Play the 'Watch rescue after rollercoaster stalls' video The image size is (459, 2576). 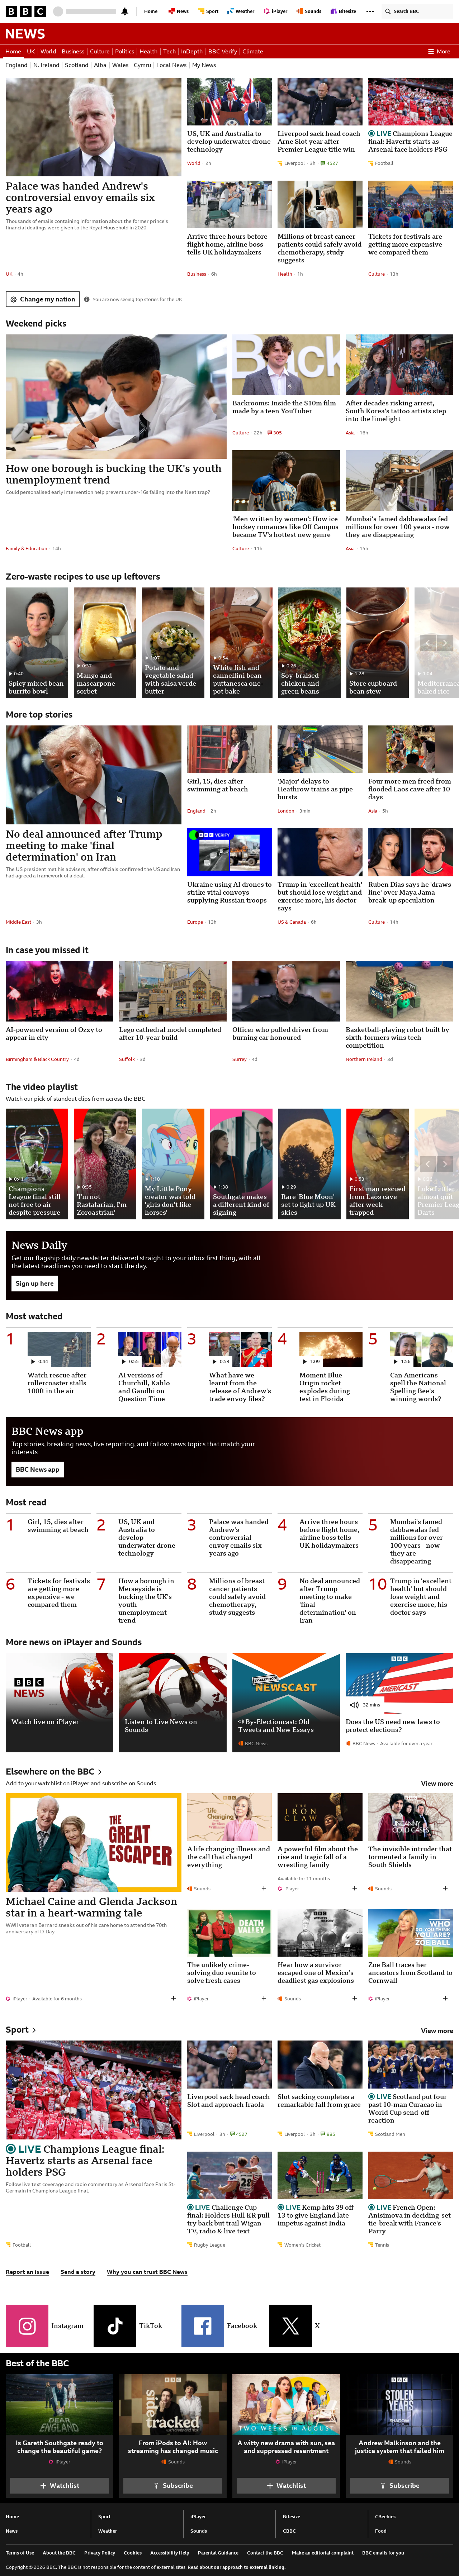(x=59, y=1350)
